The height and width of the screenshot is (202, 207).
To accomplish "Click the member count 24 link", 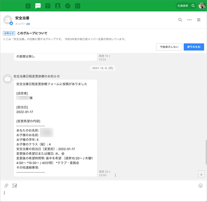I will (x=28, y=24).
